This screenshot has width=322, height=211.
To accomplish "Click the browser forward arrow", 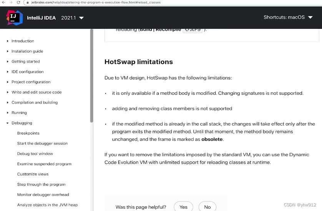I will pos(11,2).
